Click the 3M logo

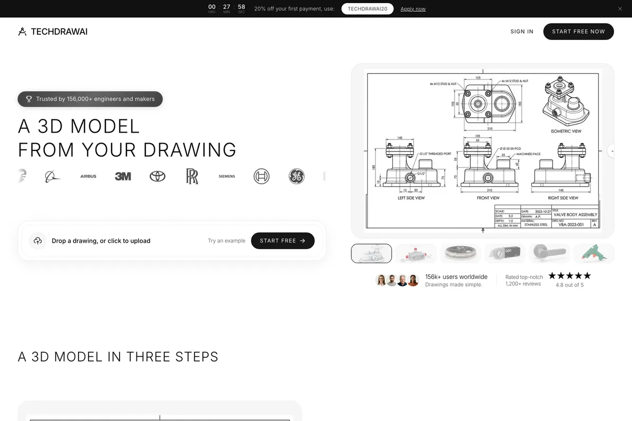click(x=123, y=176)
